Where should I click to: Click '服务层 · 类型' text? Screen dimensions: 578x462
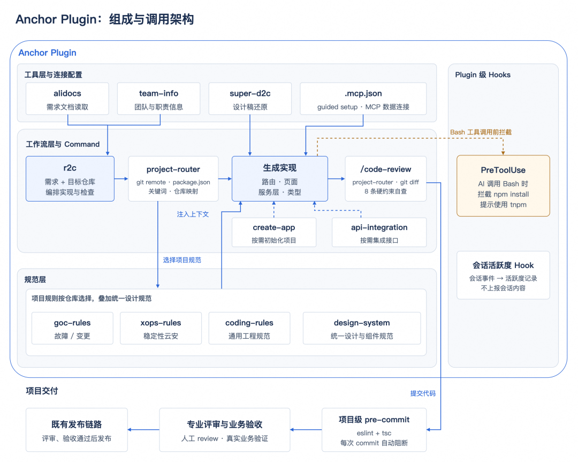click(x=280, y=192)
